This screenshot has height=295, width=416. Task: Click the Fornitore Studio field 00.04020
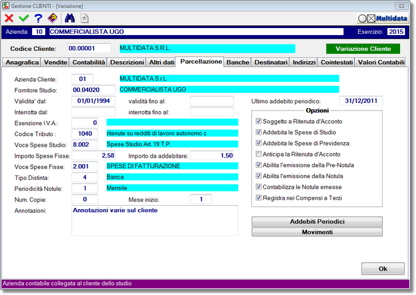coord(94,90)
